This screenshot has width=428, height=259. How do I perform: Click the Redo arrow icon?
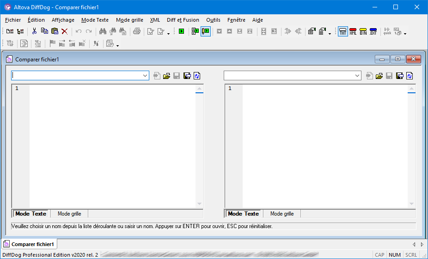pos(89,31)
